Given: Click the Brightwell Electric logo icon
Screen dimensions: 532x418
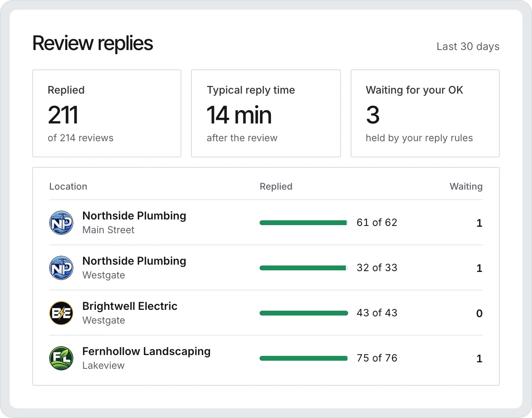Looking at the screenshot, I should (61, 313).
